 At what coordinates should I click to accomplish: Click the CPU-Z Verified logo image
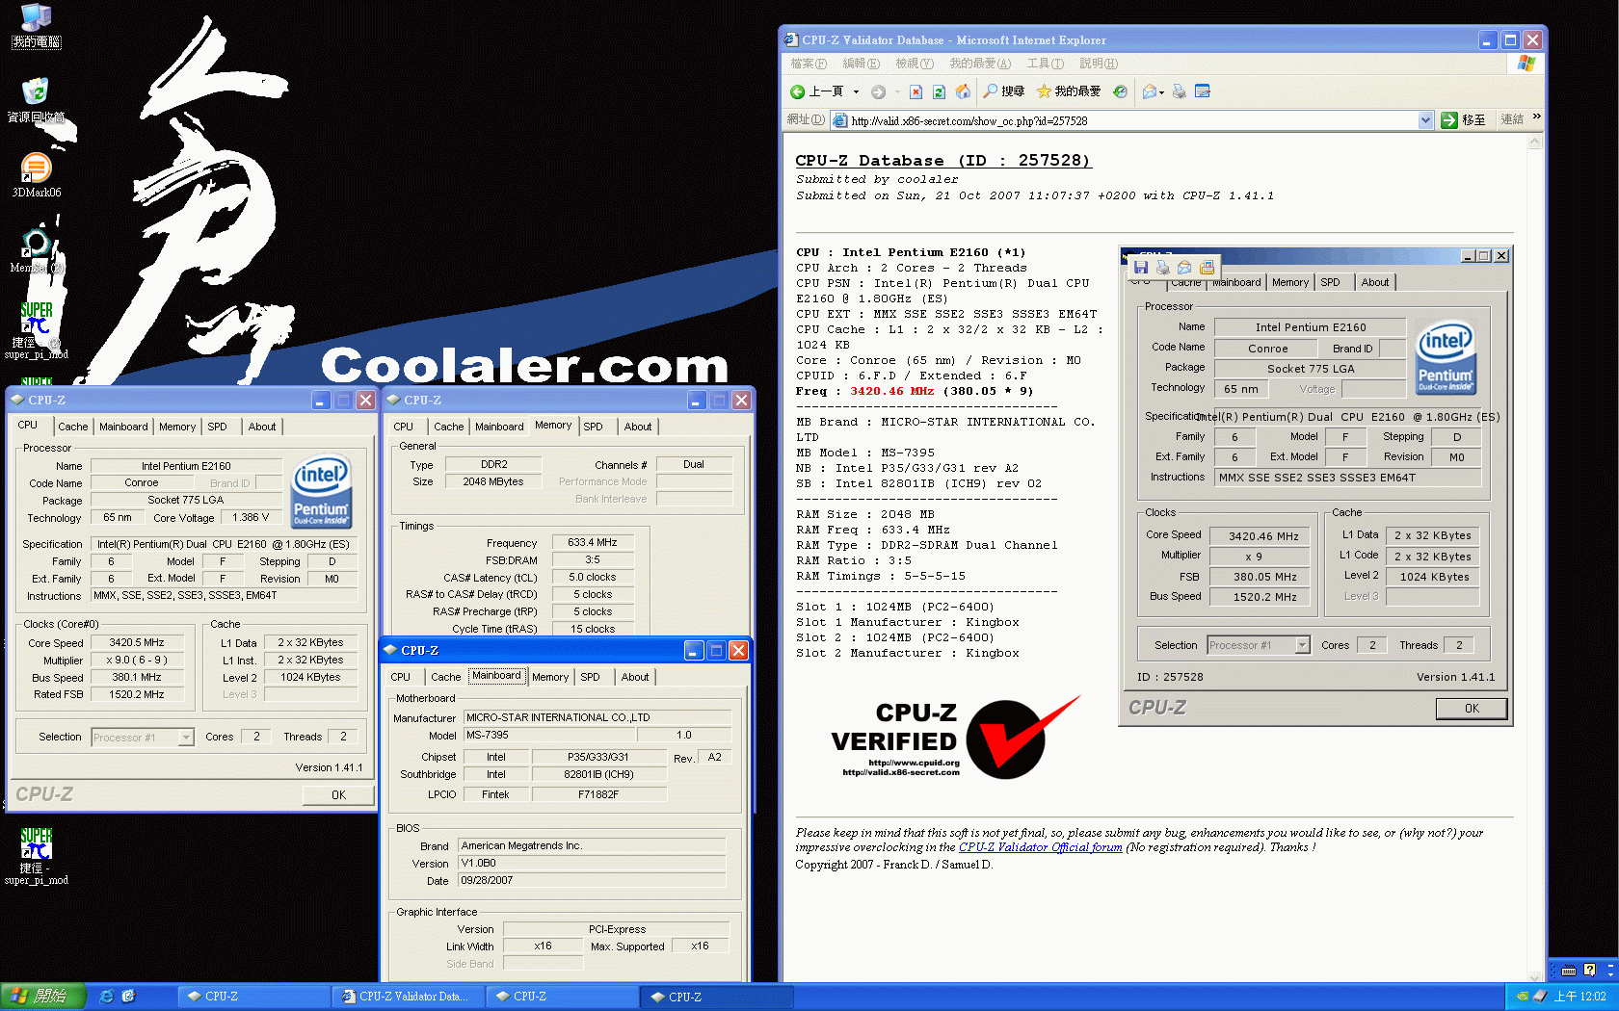[x=956, y=738]
